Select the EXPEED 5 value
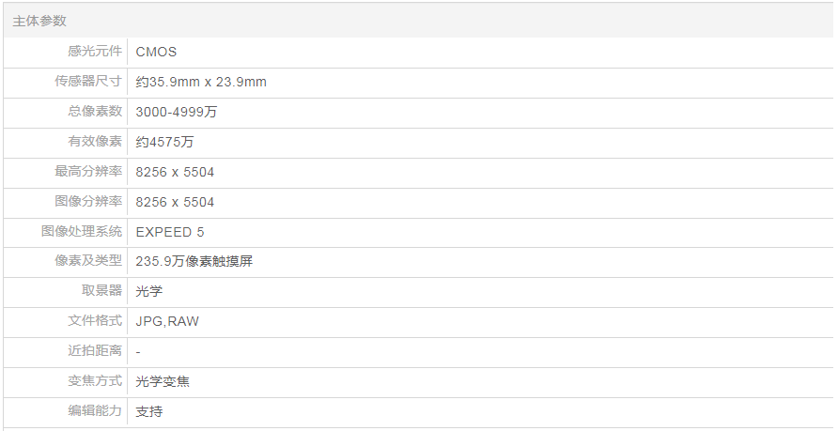 170,232
